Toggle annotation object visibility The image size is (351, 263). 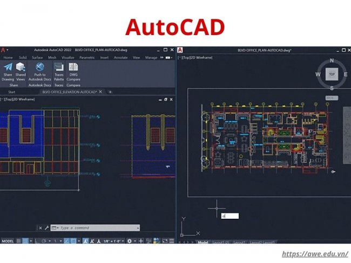[85, 241]
